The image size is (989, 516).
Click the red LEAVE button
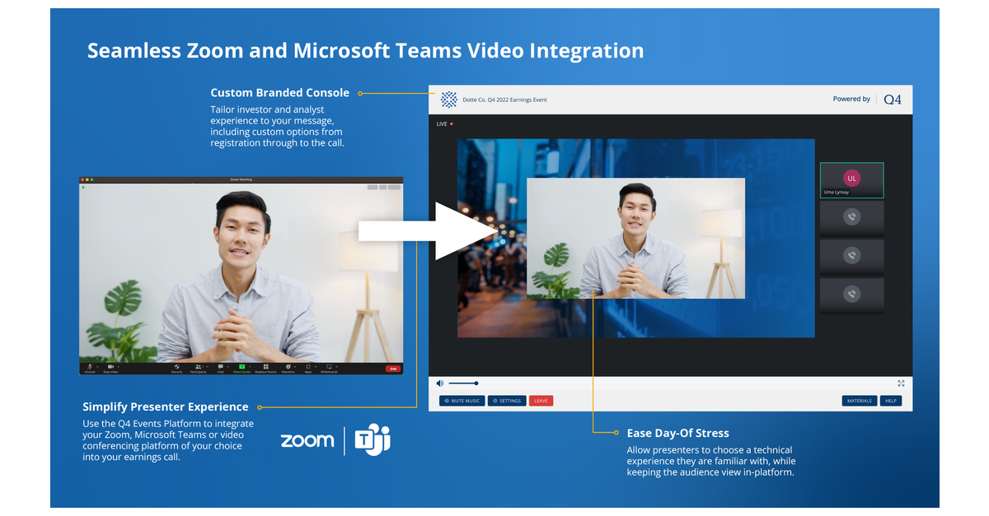coord(541,401)
